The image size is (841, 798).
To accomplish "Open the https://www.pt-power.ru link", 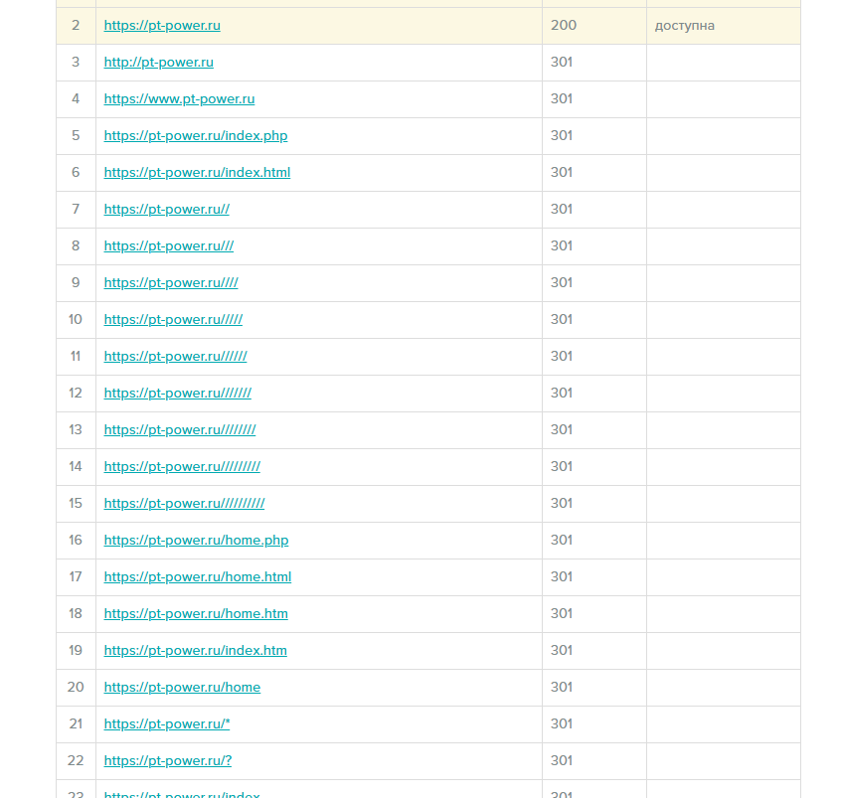I will (179, 99).
